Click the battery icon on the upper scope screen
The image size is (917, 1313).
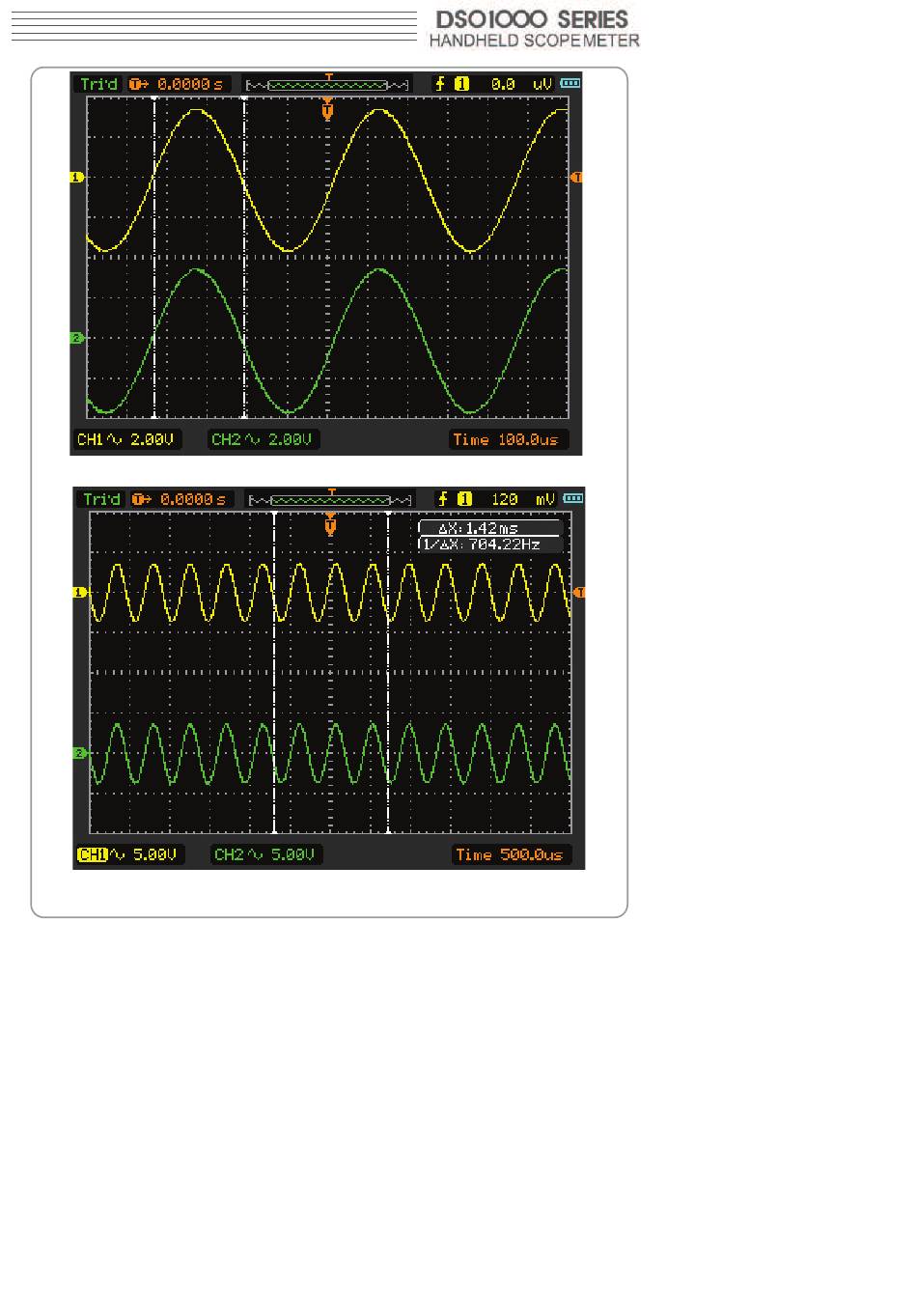click(x=570, y=84)
